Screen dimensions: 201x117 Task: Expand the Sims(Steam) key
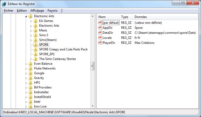[x=31, y=40]
